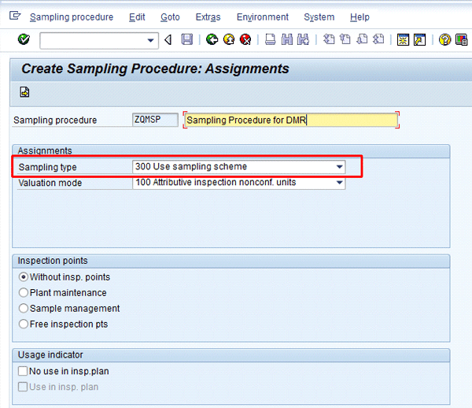Click the Sampling type label
Image resolution: width=472 pixels, height=408 pixels.
47,167
